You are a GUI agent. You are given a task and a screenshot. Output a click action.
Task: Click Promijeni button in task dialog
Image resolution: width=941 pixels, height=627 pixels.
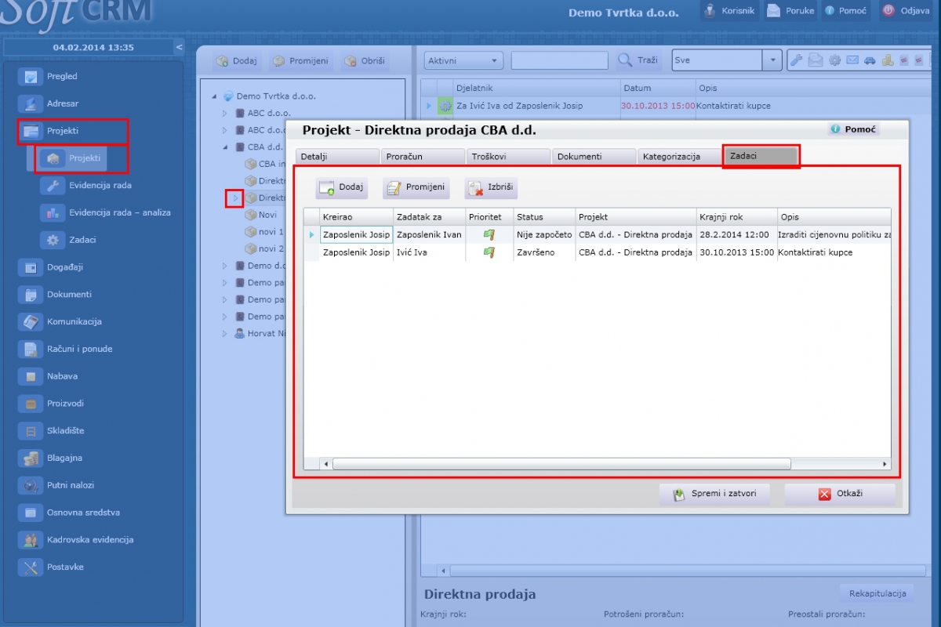pos(416,187)
